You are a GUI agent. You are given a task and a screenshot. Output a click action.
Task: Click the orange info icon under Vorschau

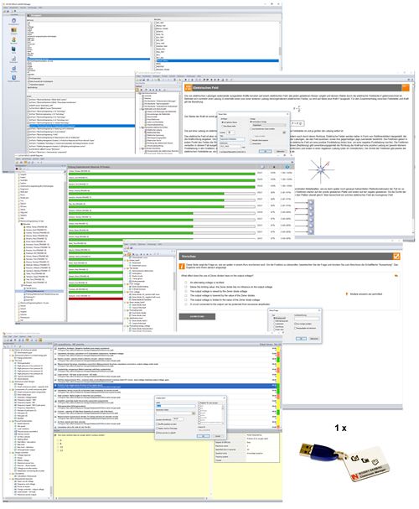(182, 266)
